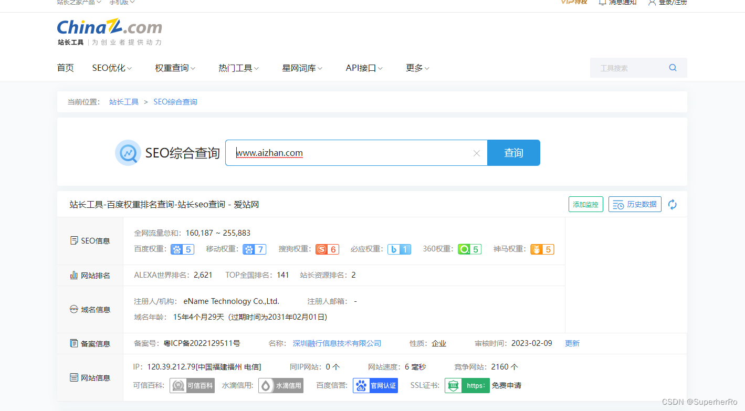Click the 登录/注册 user icon
The height and width of the screenshot is (411, 745).
[x=652, y=2]
